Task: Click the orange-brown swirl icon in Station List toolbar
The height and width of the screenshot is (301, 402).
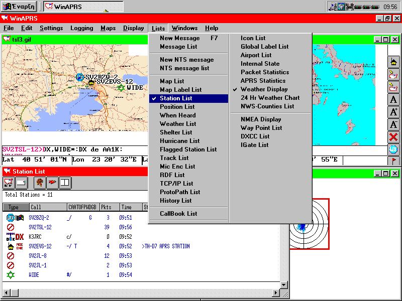Action: [x=40, y=183]
